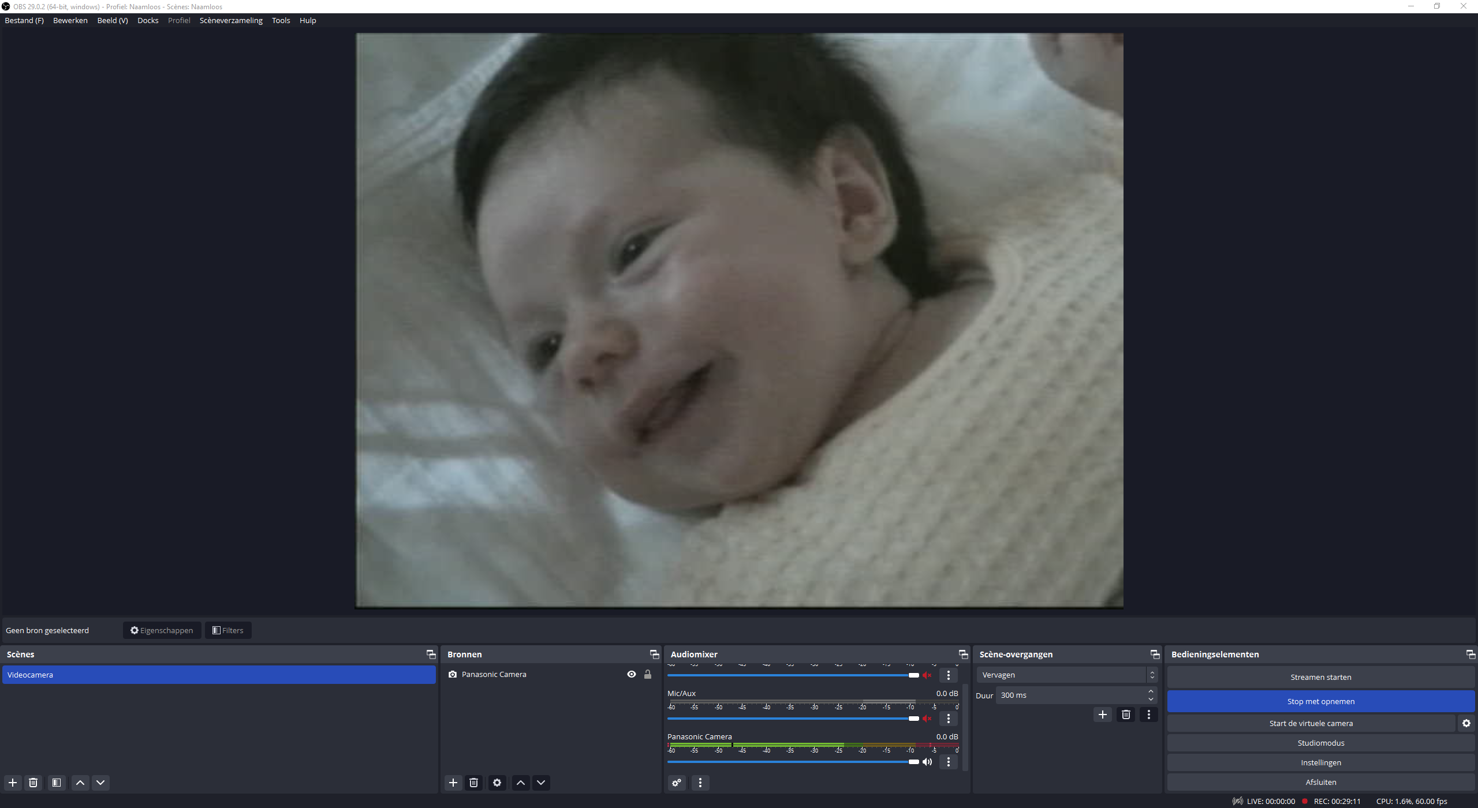Open advanced audio properties gears icon

(677, 783)
